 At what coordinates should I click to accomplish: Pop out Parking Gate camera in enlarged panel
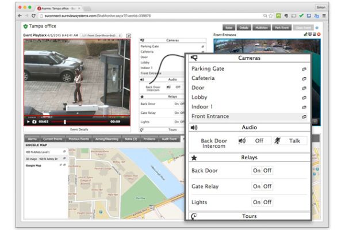coord(304,69)
